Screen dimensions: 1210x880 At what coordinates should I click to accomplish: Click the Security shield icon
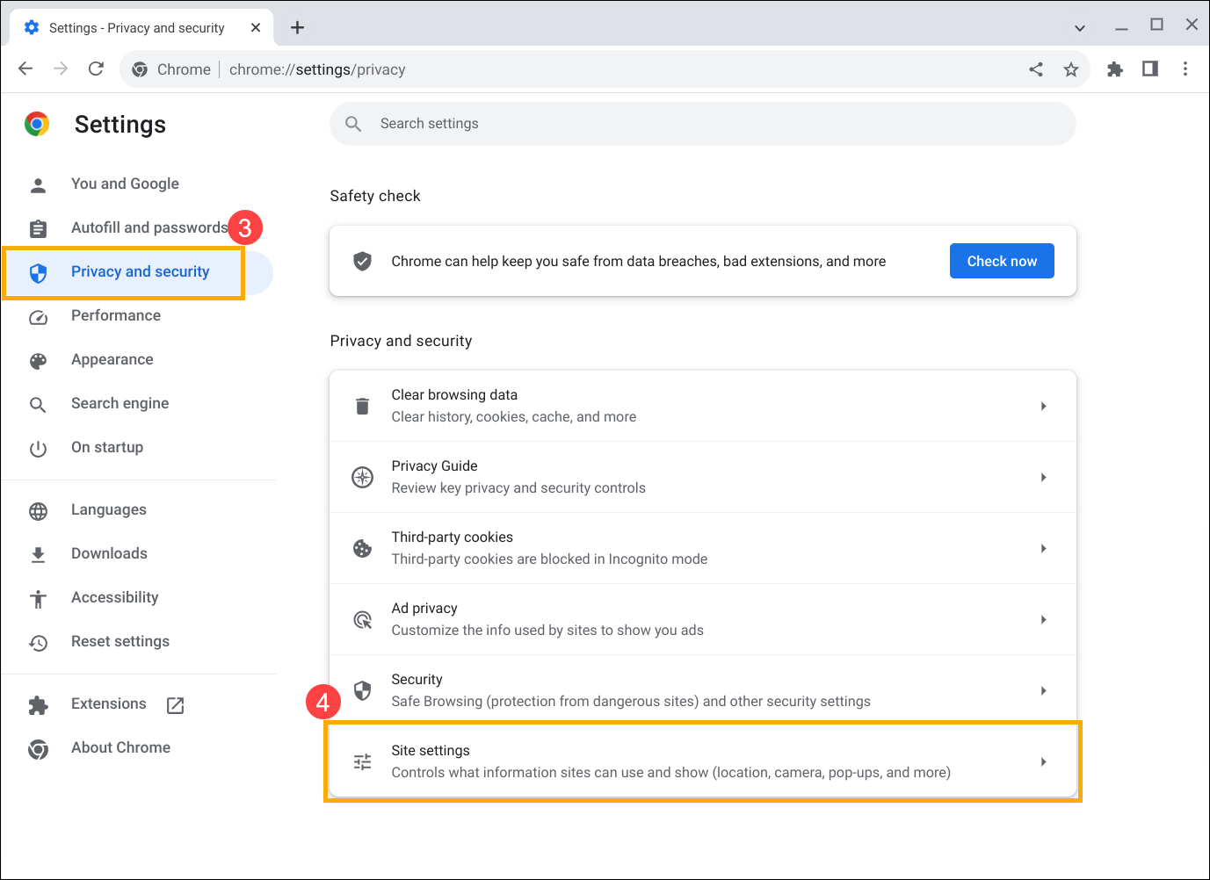[362, 690]
